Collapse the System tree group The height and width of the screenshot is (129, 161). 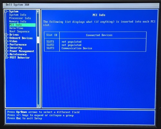6,11
